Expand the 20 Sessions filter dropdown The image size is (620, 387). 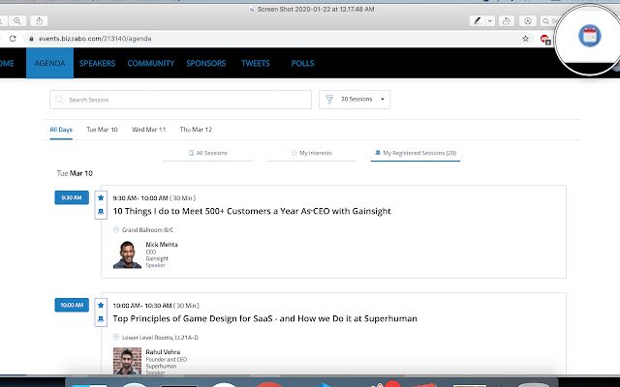point(355,100)
